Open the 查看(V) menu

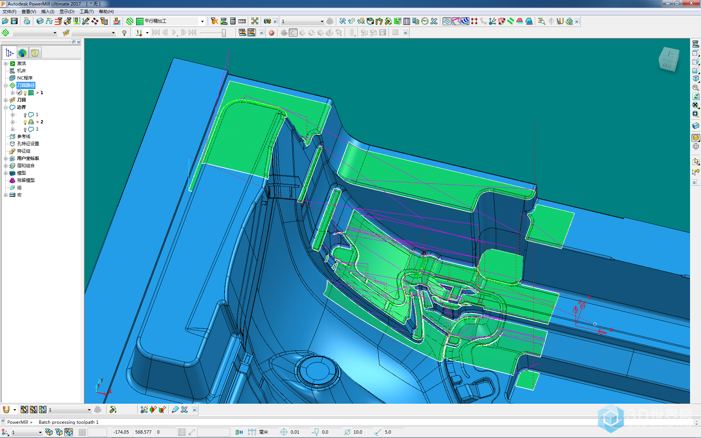click(x=28, y=12)
